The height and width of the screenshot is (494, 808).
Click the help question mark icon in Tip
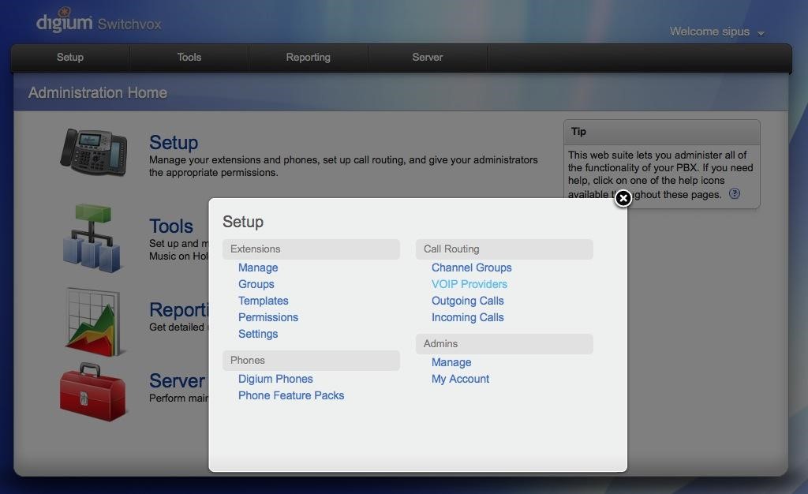point(735,193)
